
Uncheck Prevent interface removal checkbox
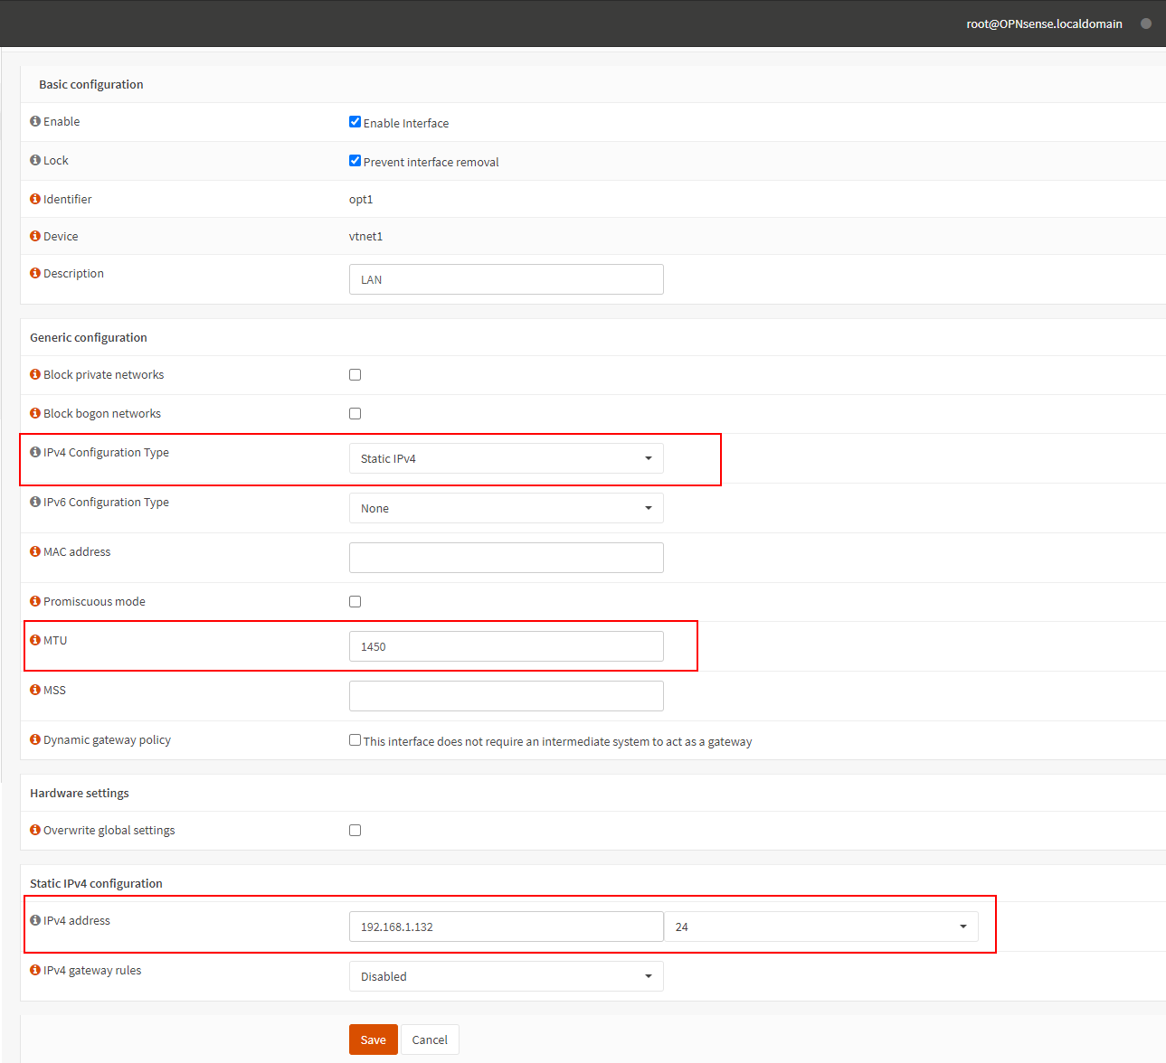355,161
